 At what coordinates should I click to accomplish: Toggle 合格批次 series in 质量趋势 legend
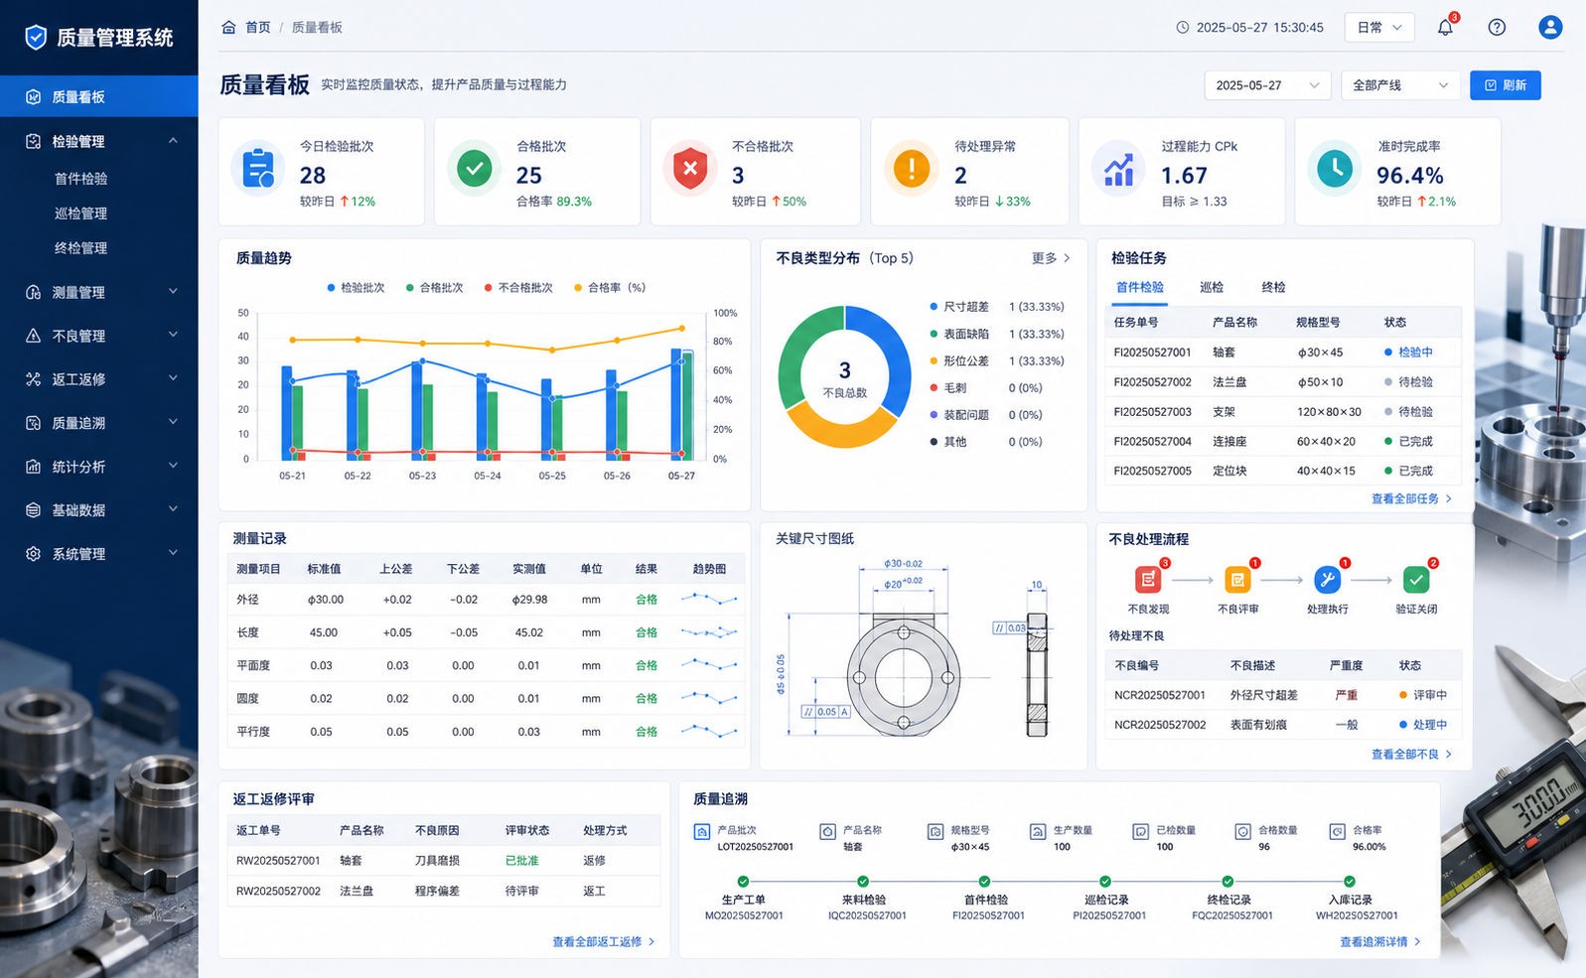[435, 288]
